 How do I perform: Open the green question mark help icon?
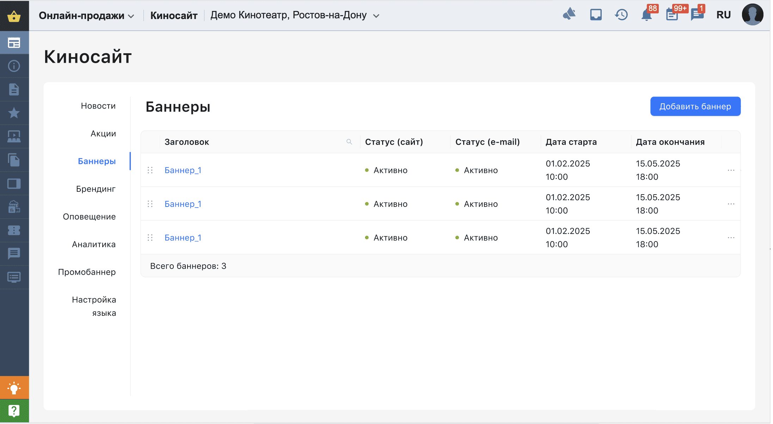click(14, 411)
